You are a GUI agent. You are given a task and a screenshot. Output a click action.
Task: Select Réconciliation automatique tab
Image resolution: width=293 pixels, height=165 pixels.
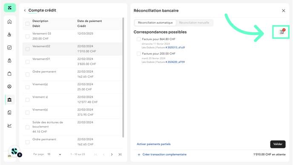(155, 23)
